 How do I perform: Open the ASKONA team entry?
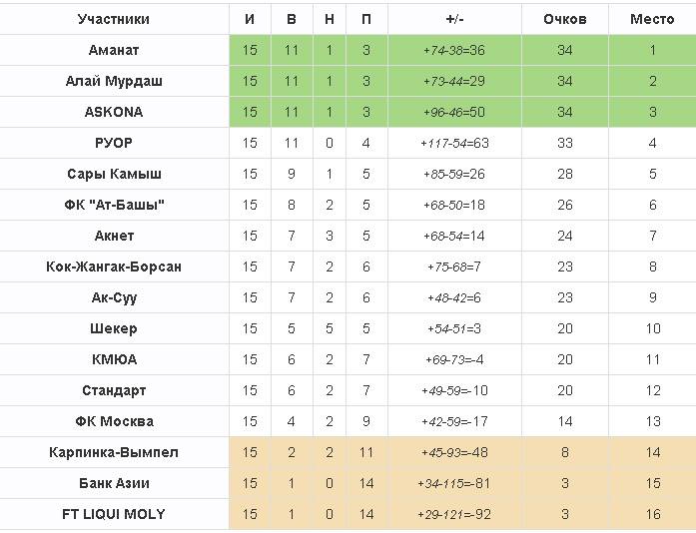[114, 112]
